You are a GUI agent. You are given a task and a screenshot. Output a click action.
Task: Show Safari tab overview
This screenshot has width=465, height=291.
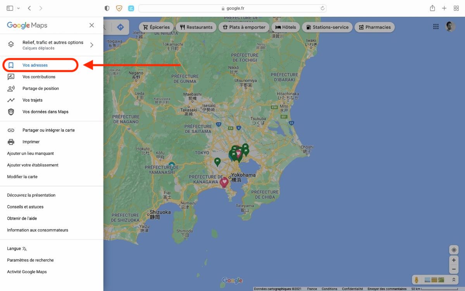(456, 8)
